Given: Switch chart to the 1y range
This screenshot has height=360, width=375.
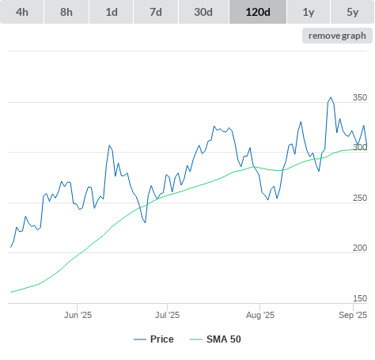Looking at the screenshot, I should (x=309, y=12).
